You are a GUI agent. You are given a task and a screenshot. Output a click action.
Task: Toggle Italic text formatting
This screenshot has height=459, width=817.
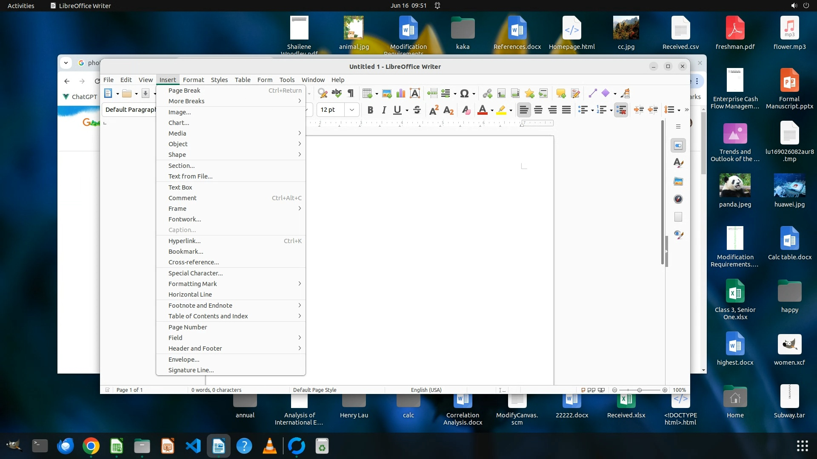click(x=384, y=110)
